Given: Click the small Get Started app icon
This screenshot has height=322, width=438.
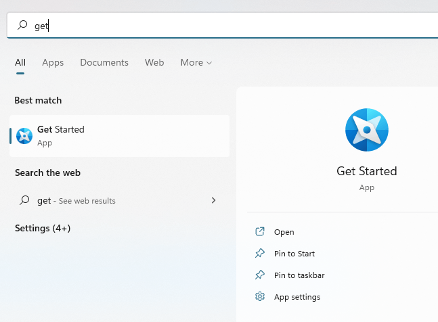Looking at the screenshot, I should (24, 136).
